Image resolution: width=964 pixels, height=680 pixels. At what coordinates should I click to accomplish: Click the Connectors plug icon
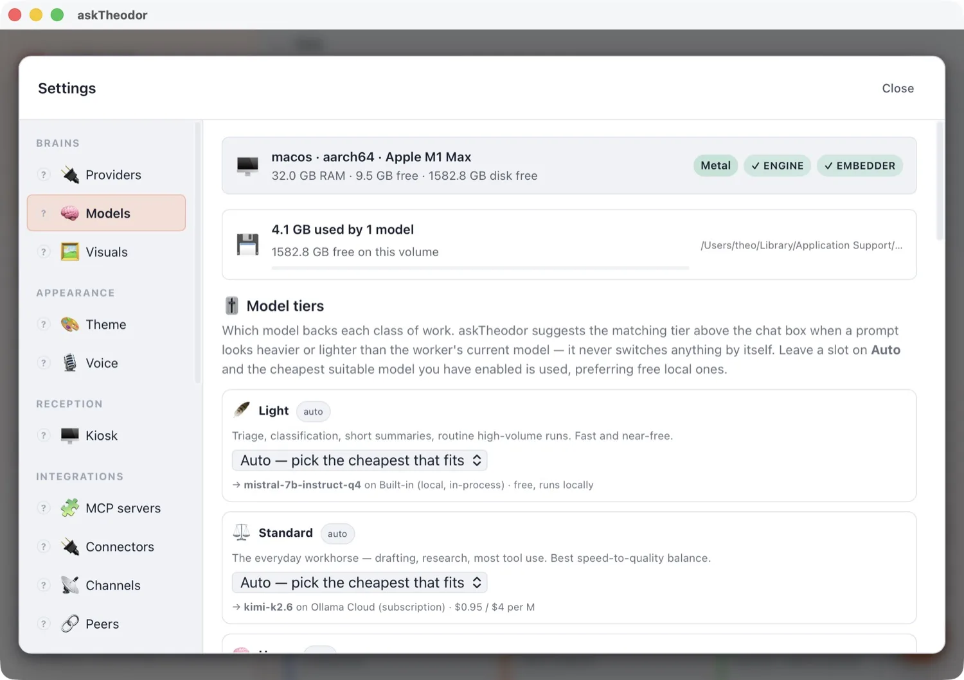(70, 546)
